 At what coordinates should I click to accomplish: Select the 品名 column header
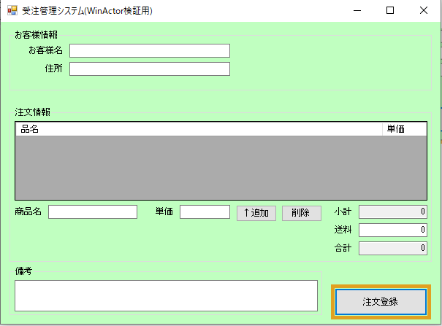click(197, 129)
